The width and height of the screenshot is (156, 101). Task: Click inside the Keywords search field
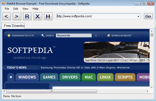click(74, 35)
